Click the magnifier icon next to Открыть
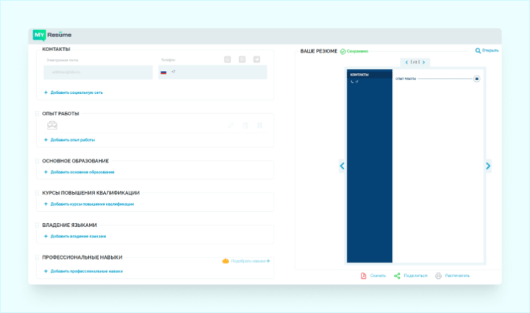Viewport: 530px width, 313px height. tap(478, 51)
